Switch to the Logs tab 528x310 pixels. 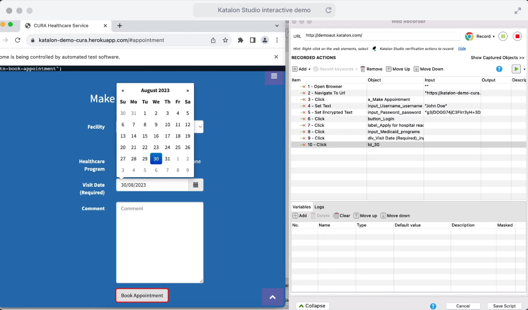(319, 207)
